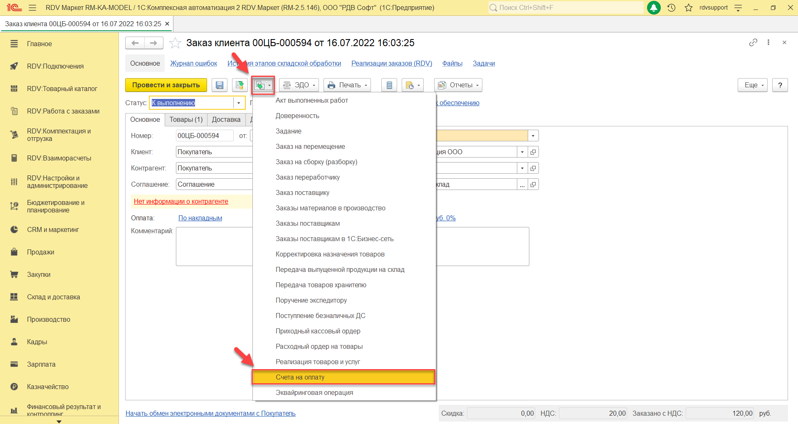Go back with the left arrow button
This screenshot has height=424, width=798.
[x=135, y=43]
